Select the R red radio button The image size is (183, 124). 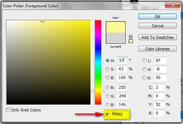(x=108, y=87)
